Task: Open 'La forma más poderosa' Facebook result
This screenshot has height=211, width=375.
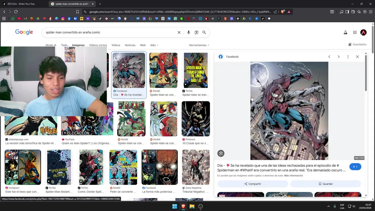Action: 159,167
